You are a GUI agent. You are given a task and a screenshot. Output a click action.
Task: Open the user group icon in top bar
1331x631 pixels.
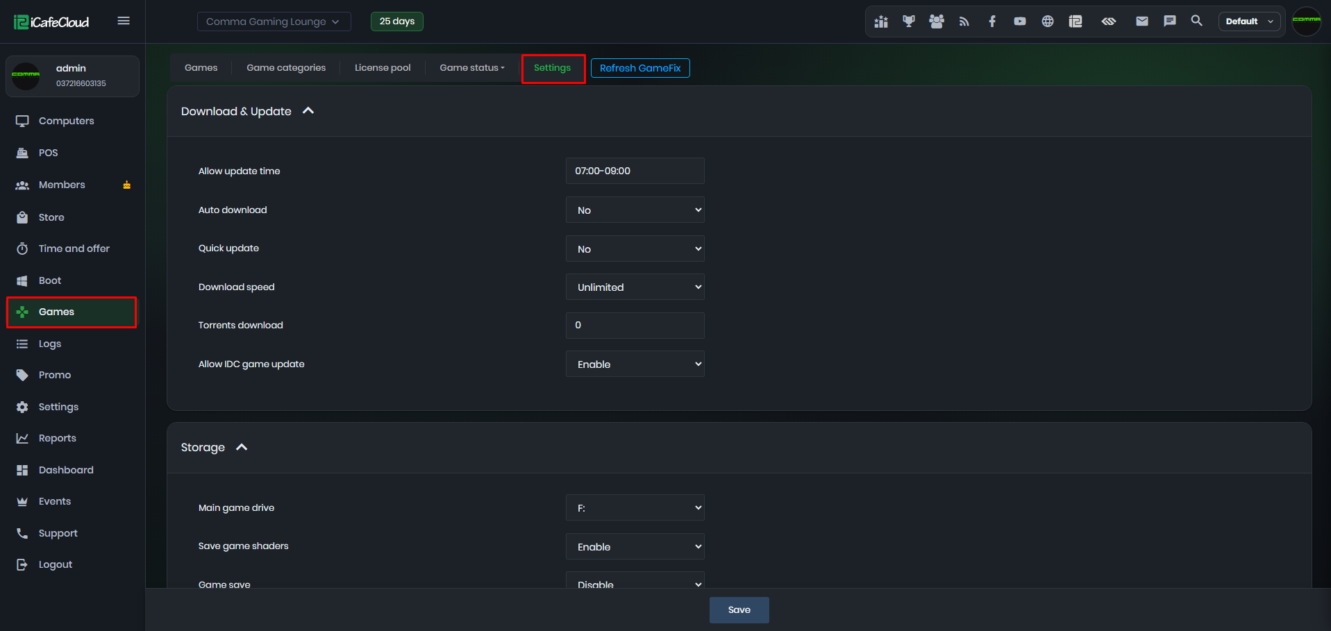(937, 22)
